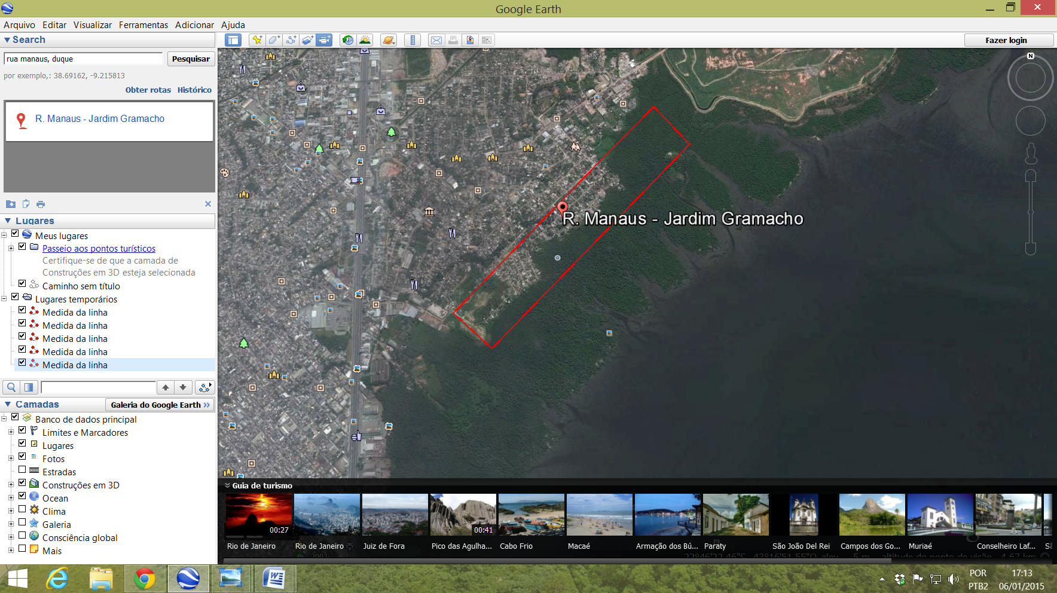Click the email envelope icon
This screenshot has height=593, width=1057.
pyautogui.click(x=436, y=40)
